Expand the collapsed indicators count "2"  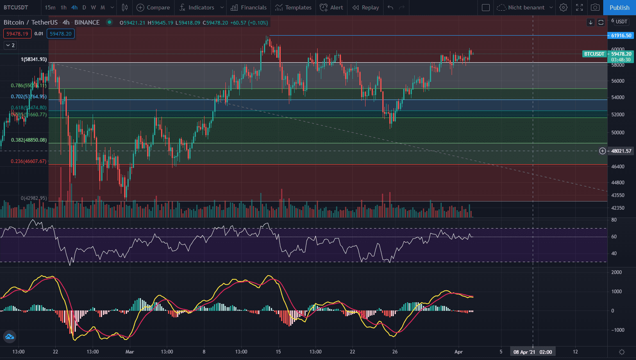coord(10,45)
